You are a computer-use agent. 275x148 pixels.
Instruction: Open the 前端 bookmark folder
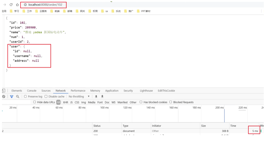click(x=55, y=11)
